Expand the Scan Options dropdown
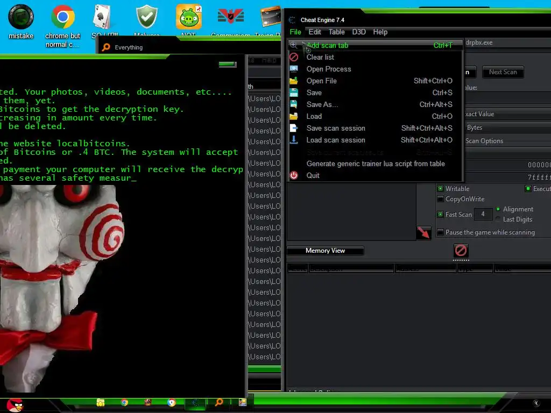 tap(507, 141)
